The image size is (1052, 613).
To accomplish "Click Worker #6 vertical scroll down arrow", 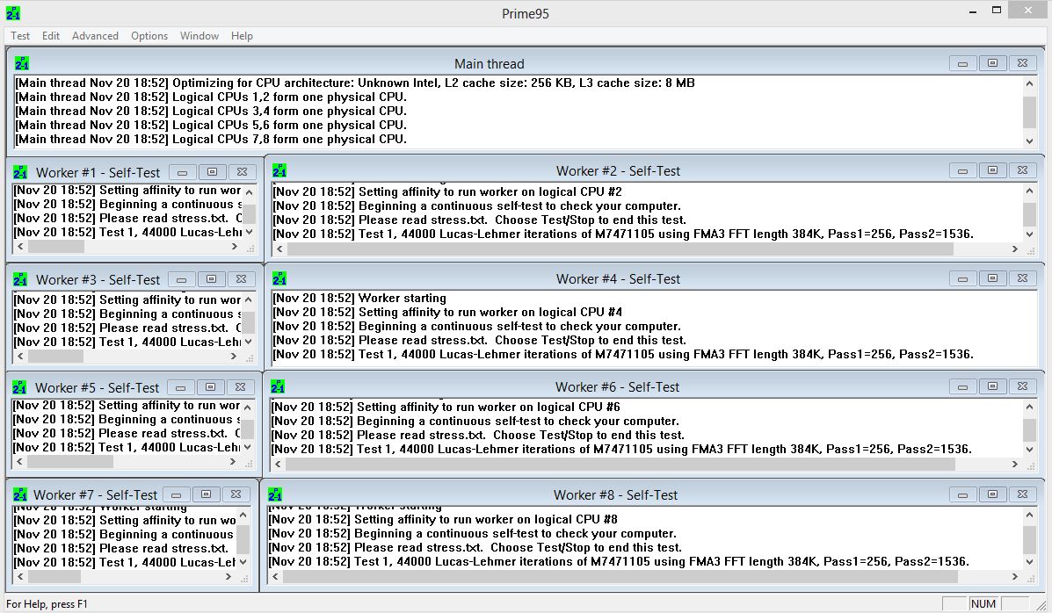I will click(x=1029, y=450).
